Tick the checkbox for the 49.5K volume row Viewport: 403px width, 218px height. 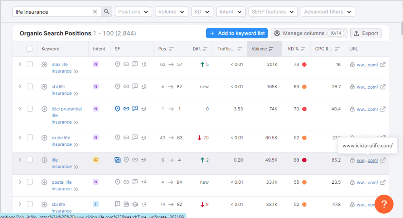(x=30, y=160)
